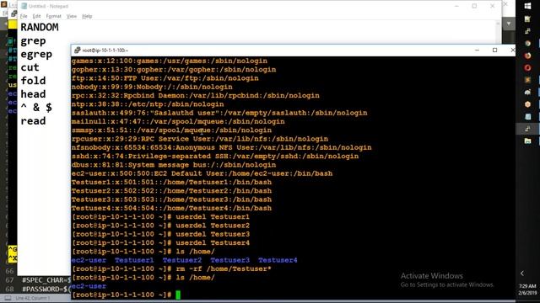This screenshot has width=540, height=303.
Task: Open dropdown arrow in background editor window
Action: tap(509, 24)
